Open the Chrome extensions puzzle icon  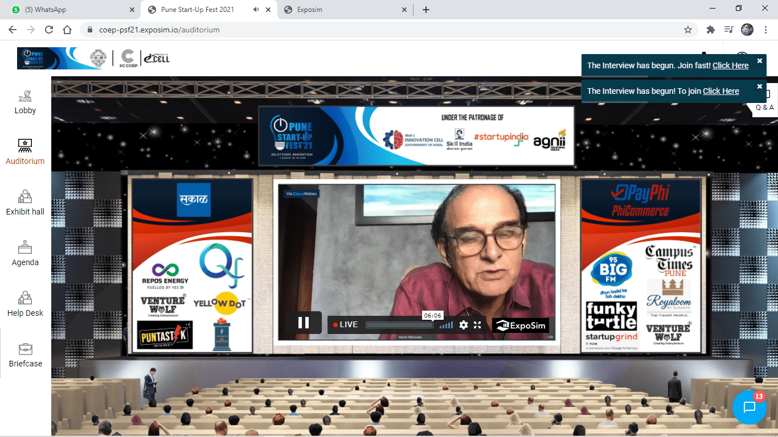(710, 30)
